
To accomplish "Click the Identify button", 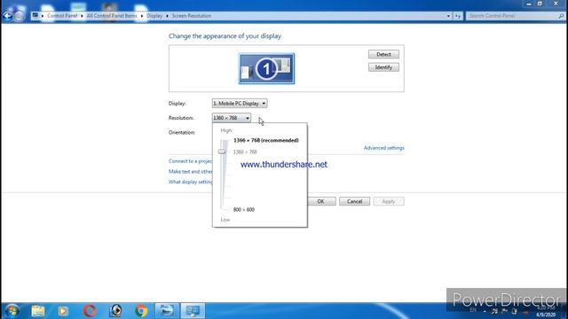I will tap(383, 67).
